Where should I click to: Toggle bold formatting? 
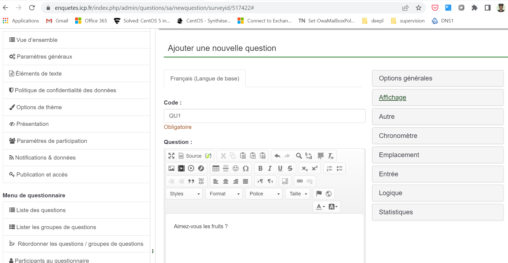tap(260, 168)
